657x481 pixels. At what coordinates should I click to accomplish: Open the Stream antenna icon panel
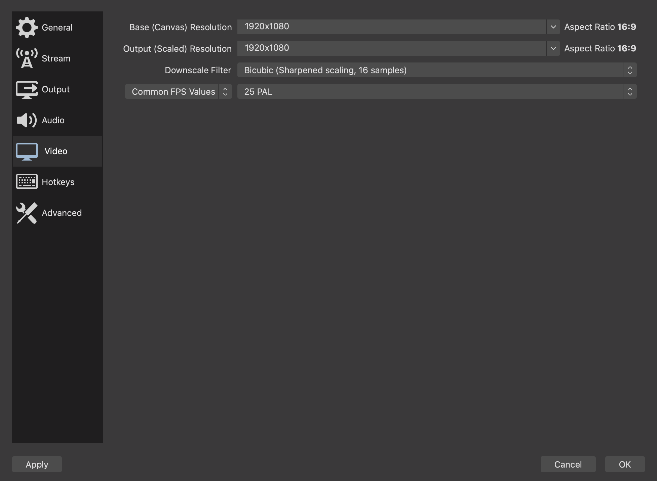pyautogui.click(x=57, y=58)
